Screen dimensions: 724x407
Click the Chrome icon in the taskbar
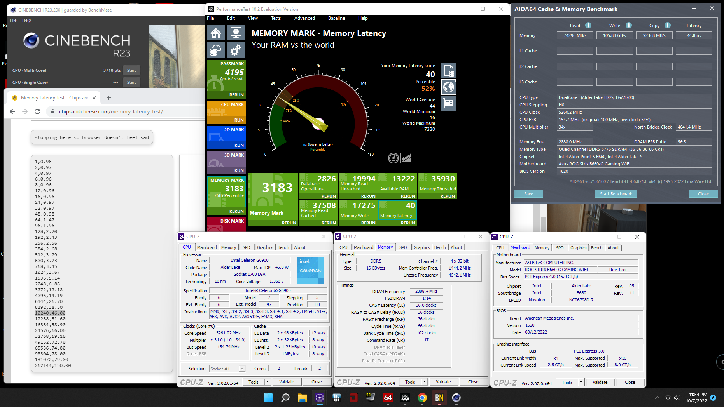[x=422, y=398]
